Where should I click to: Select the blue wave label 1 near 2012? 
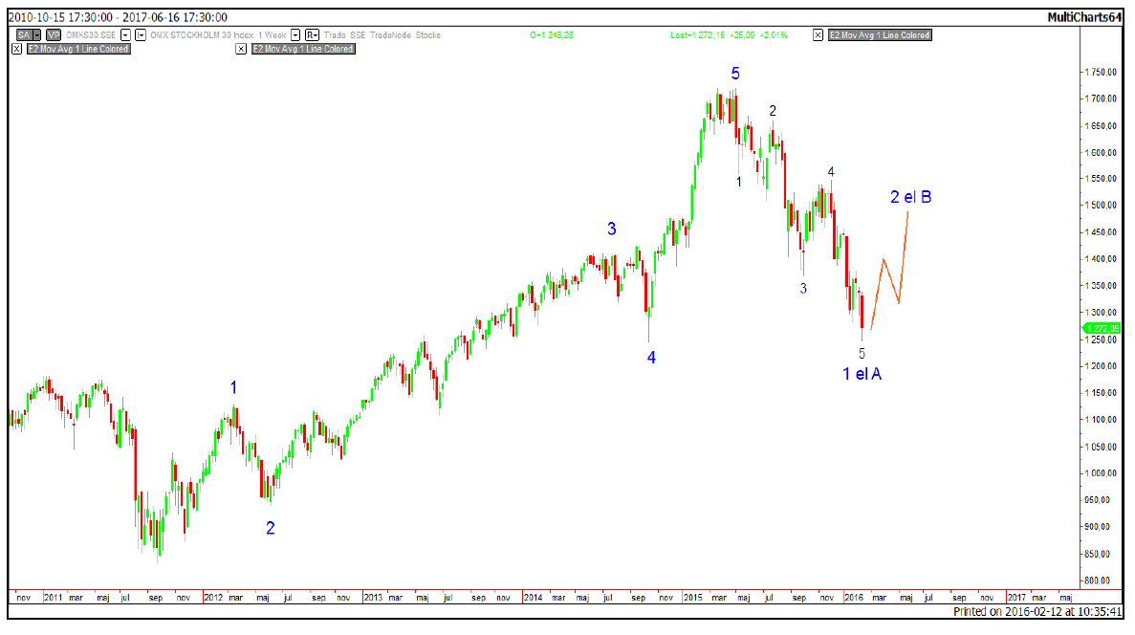[234, 387]
